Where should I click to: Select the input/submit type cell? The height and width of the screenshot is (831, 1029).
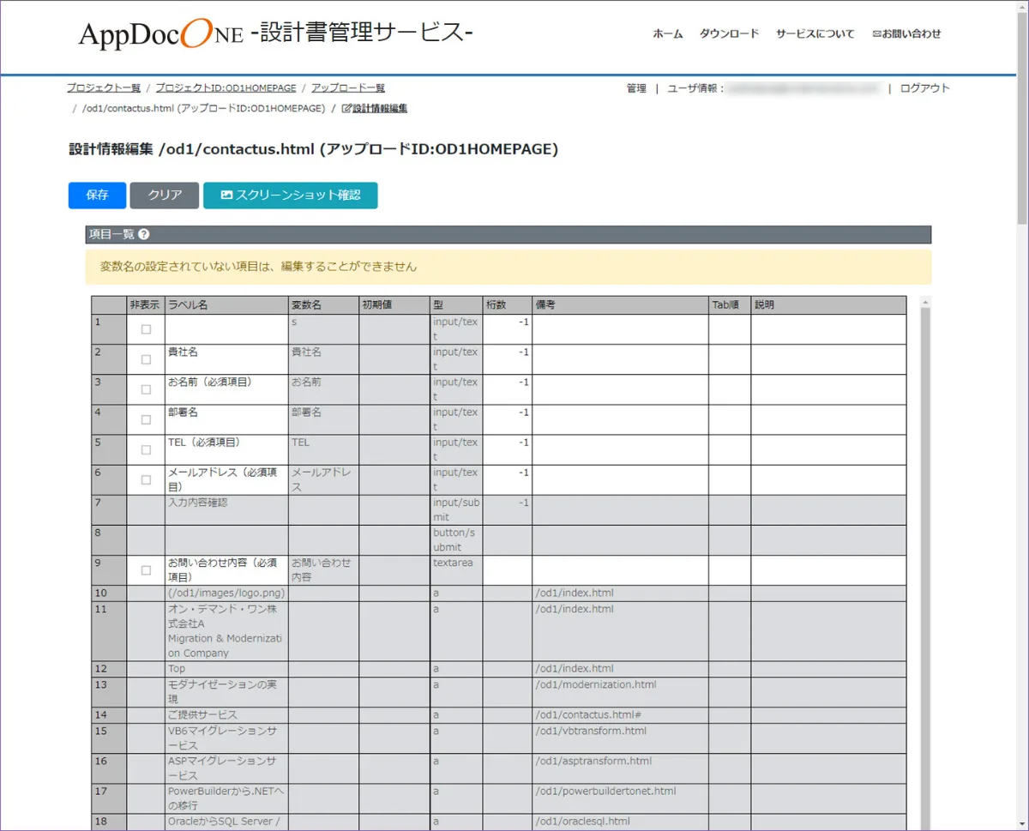coord(456,510)
